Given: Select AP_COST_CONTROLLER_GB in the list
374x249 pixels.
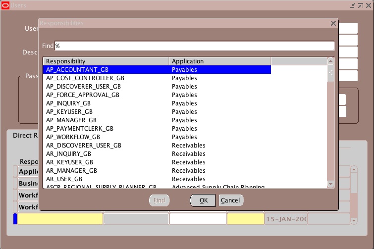Looking at the screenshot, I should (x=157, y=78).
